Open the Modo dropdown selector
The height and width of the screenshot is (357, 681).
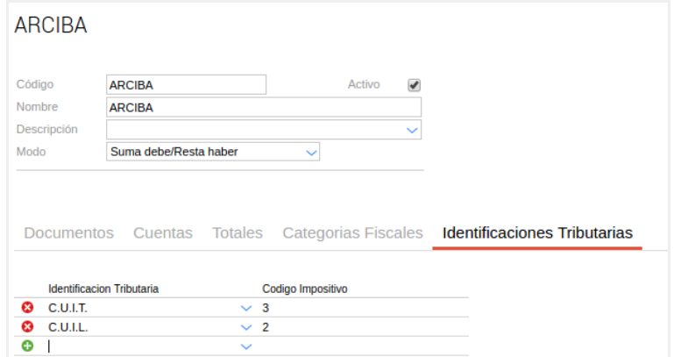coord(310,152)
